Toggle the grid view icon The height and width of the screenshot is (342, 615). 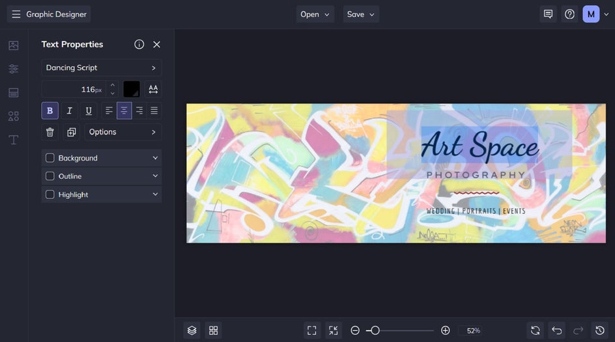point(214,331)
